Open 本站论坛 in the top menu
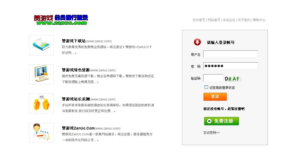The width and height of the screenshot is (292, 157). click(229, 20)
